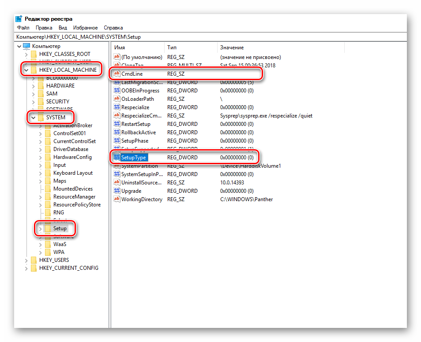Select the Setup folder icon in tree
This screenshot has width=421, height=342.
pyautogui.click(x=48, y=228)
